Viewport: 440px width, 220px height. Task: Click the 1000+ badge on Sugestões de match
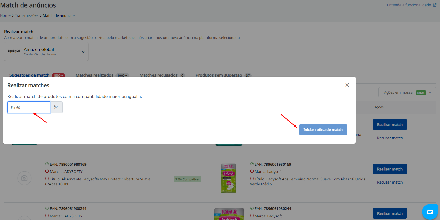pos(58,75)
